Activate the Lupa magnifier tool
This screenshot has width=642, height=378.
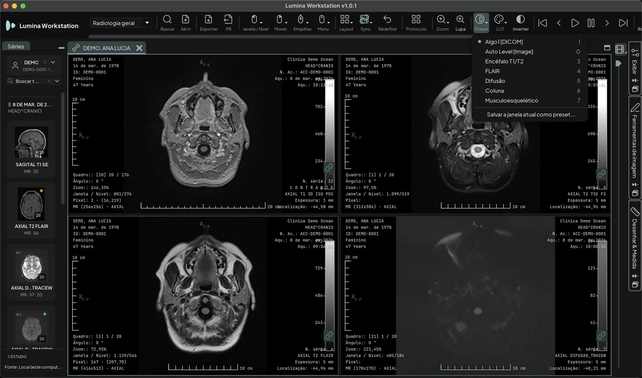tap(460, 23)
